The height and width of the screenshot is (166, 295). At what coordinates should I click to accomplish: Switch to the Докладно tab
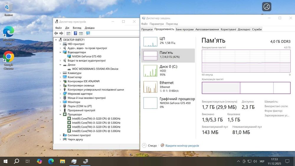click(244, 29)
